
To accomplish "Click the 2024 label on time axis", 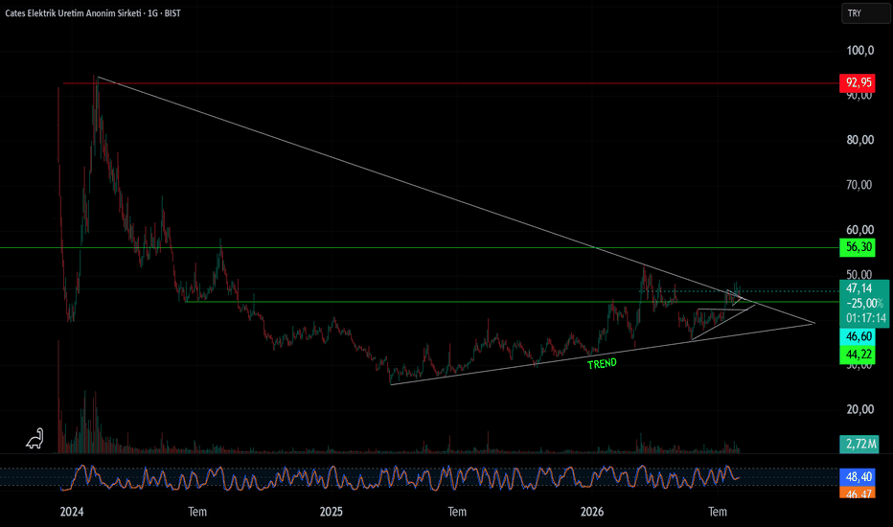I will [72, 512].
